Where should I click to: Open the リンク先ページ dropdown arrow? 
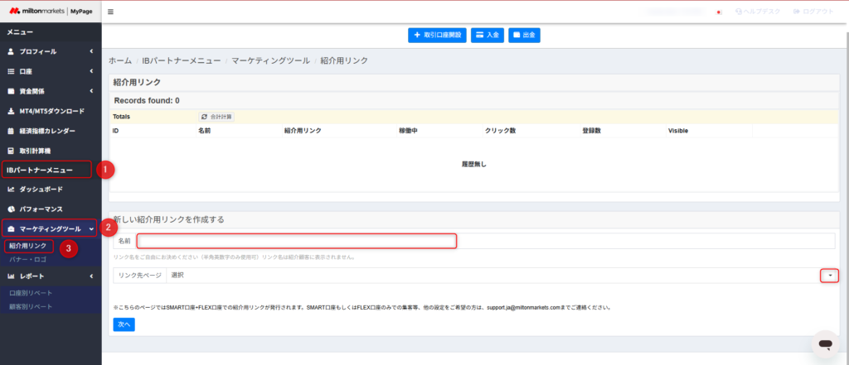pos(829,276)
